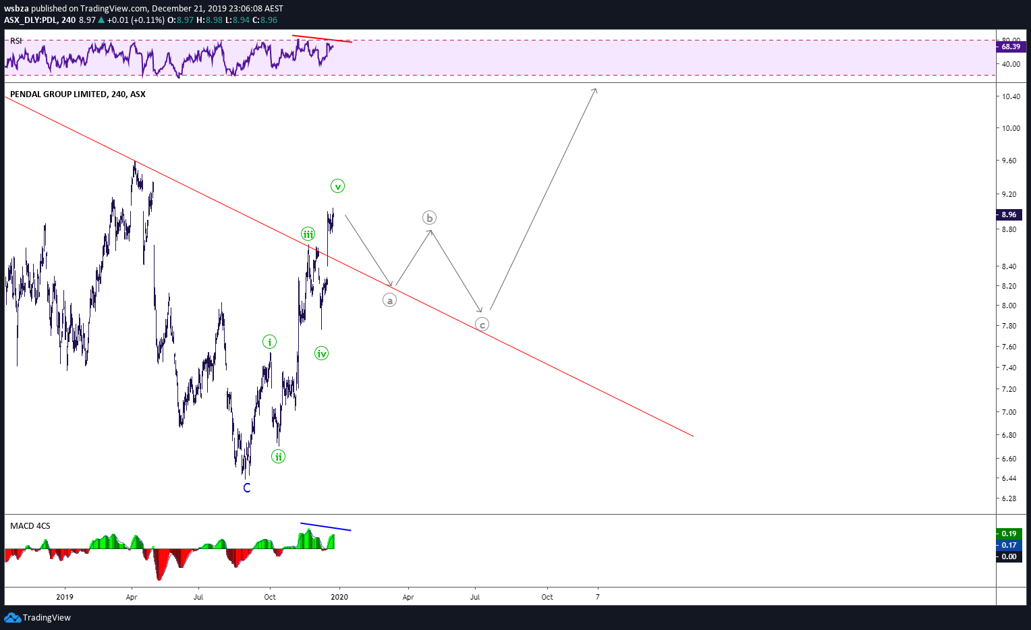Screen dimensions: 1031x630
Task: Click the 7.20 price axis label
Action: point(1009,389)
